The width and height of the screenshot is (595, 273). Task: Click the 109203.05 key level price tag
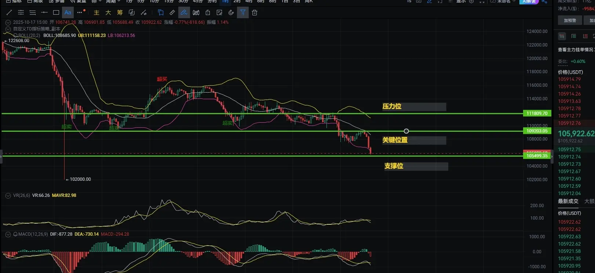pyautogui.click(x=537, y=131)
